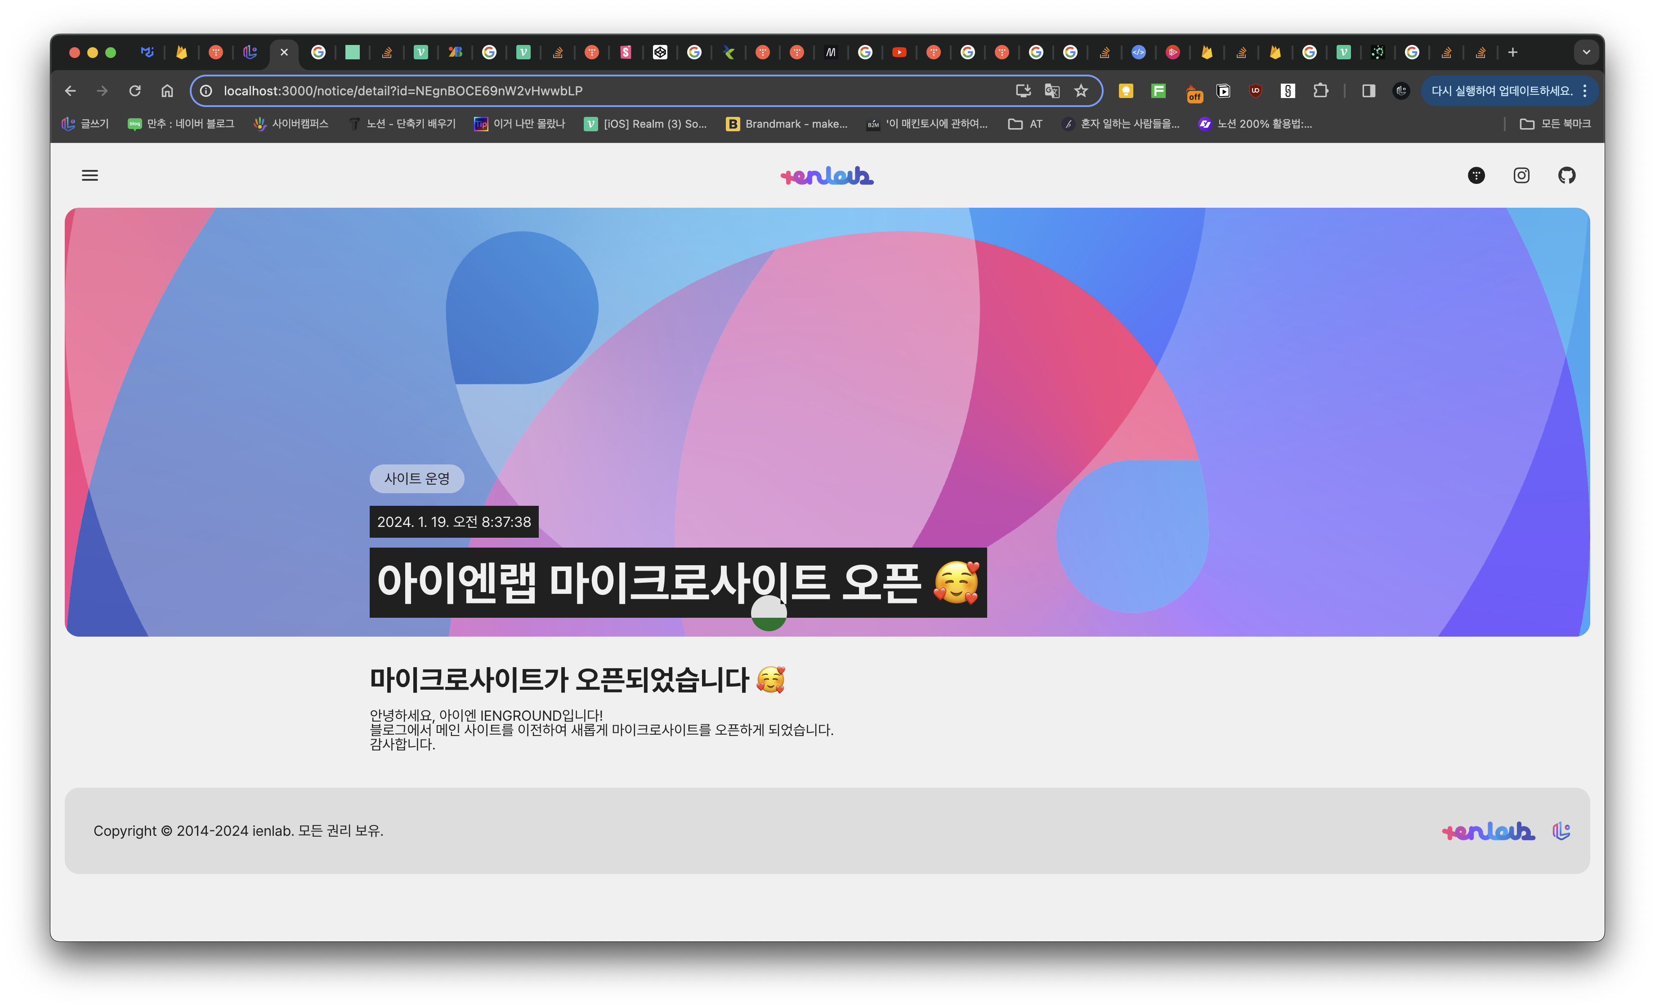
Task: Open the GitHub icon in header
Action: point(1566,175)
